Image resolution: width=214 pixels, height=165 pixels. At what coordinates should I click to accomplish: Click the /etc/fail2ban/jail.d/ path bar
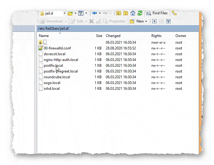pyautogui.click(x=118, y=29)
